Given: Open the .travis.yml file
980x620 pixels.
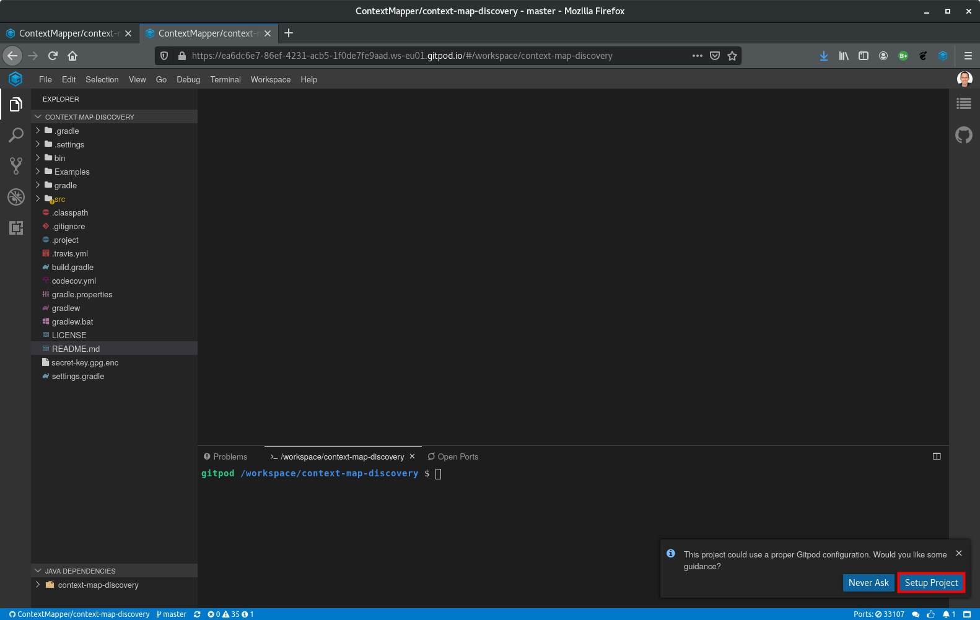Looking at the screenshot, I should pos(114,253).
